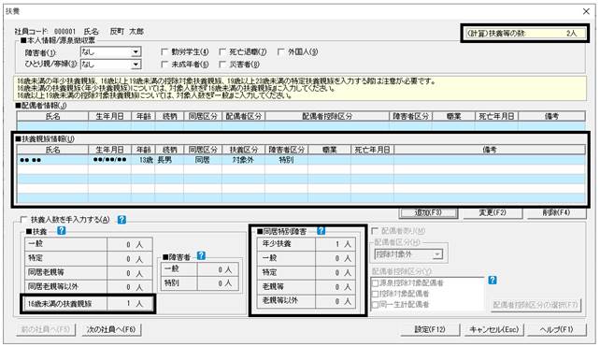Image resolution: width=600 pixels, height=347 pixels.
Task: Click 扶養親族情報 氏名 column header
Action: click(53, 150)
